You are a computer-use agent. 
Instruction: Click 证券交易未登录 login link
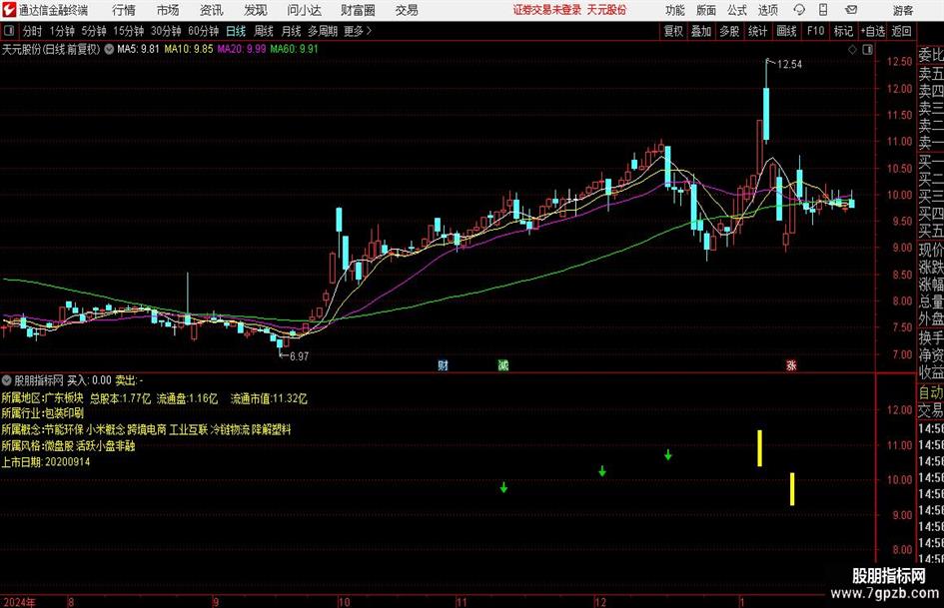click(x=547, y=10)
